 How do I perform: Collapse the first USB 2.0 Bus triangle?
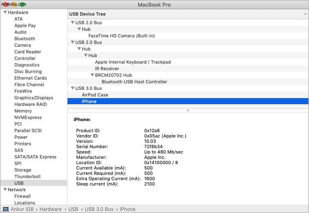tap(72, 23)
